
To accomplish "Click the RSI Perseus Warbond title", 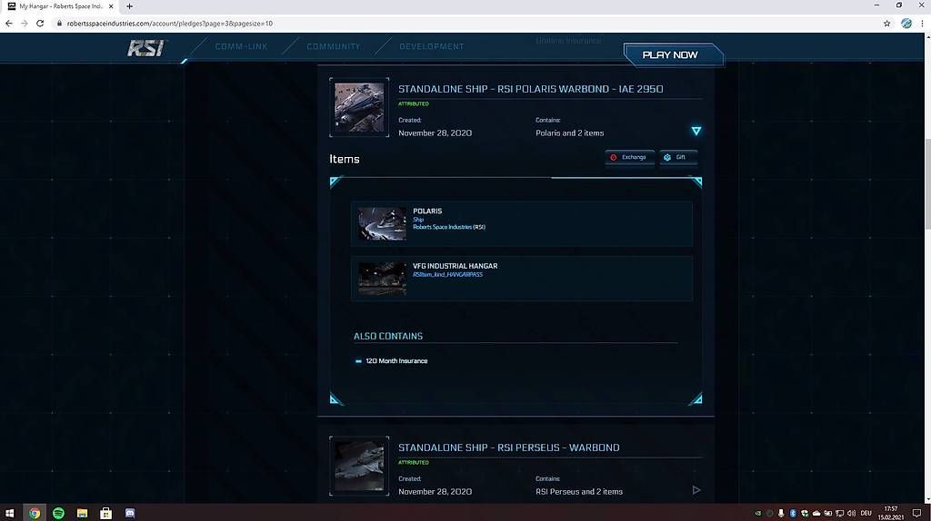I will click(509, 447).
